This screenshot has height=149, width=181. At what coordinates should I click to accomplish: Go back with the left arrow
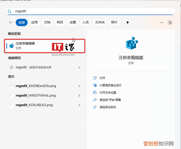pyautogui.click(x=11, y=22)
